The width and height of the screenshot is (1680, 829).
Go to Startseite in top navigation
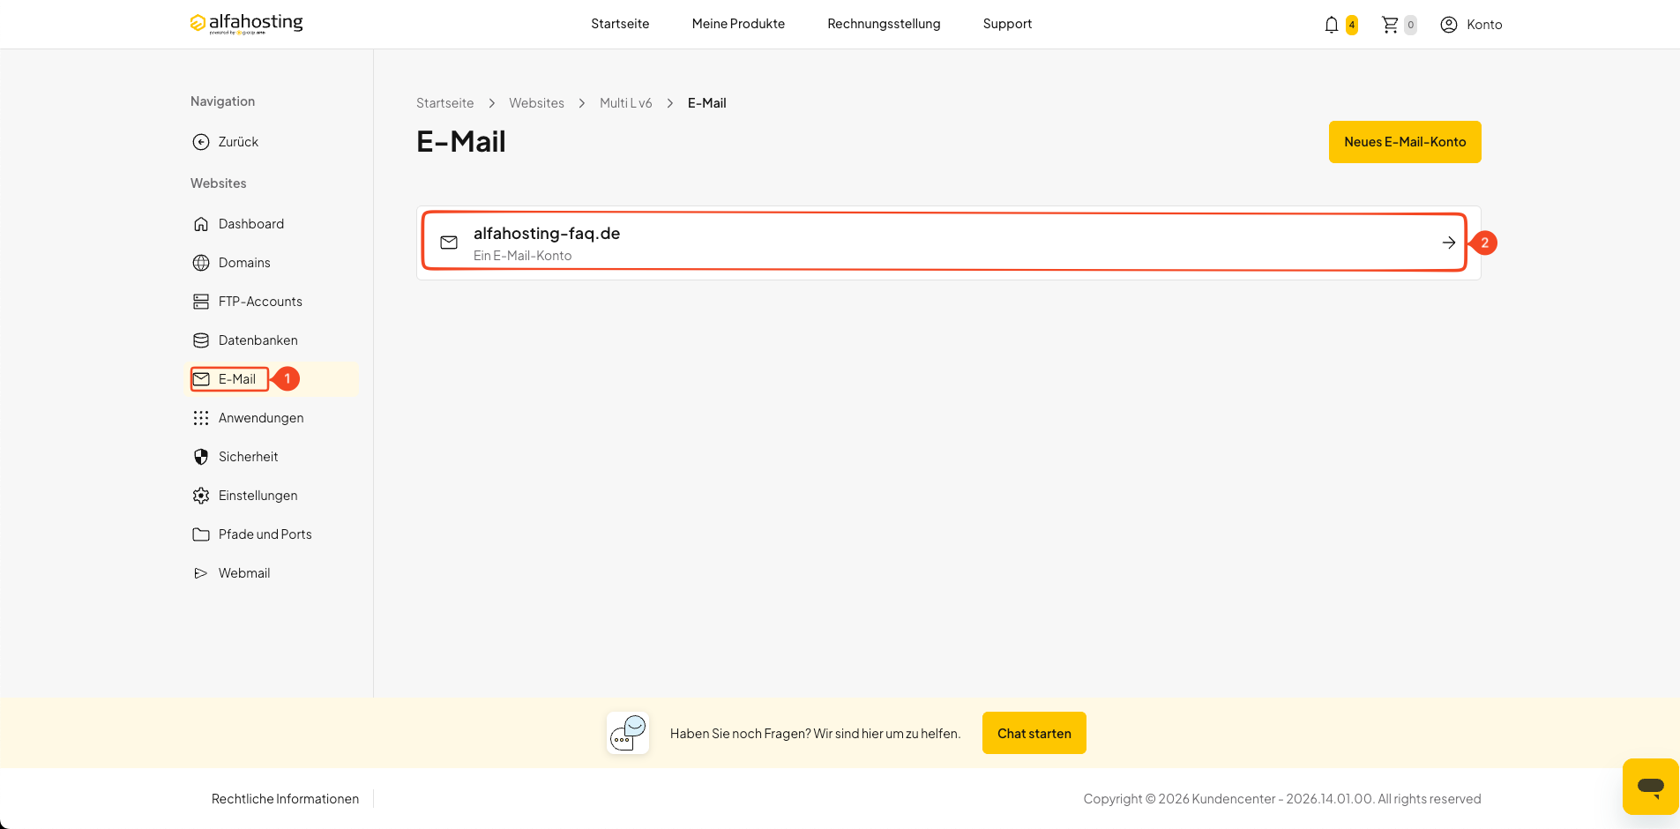[x=620, y=24]
